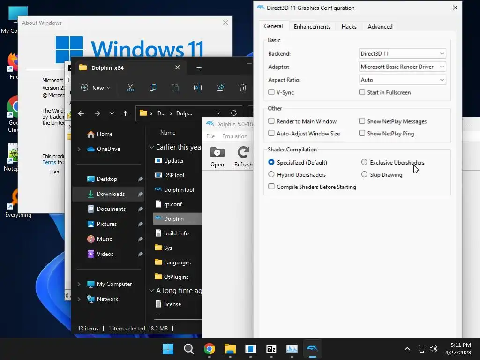Expand address bar history dropdown
The height and width of the screenshot is (360, 480).
tap(218, 113)
